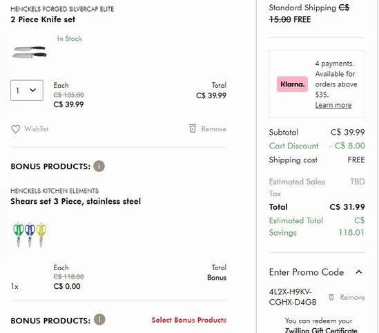Open the shears set product thumbnail
The height and width of the screenshot is (333, 379).
click(x=30, y=235)
